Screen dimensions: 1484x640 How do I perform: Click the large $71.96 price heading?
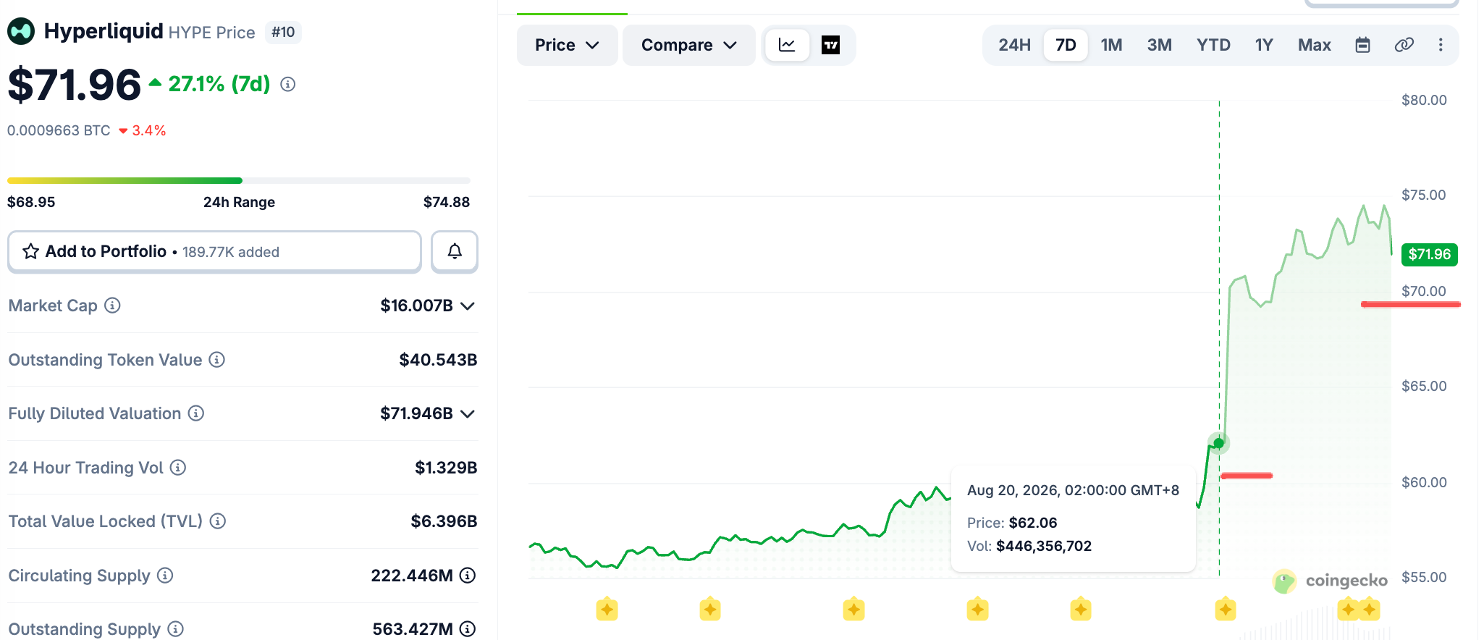click(x=74, y=85)
